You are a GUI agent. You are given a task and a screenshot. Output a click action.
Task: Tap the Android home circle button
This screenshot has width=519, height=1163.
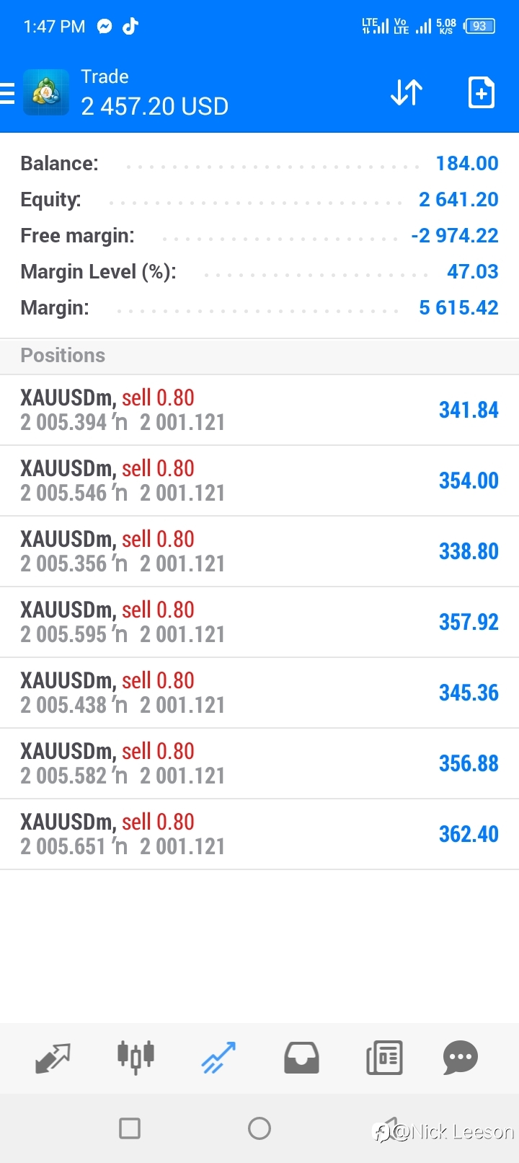click(259, 1128)
